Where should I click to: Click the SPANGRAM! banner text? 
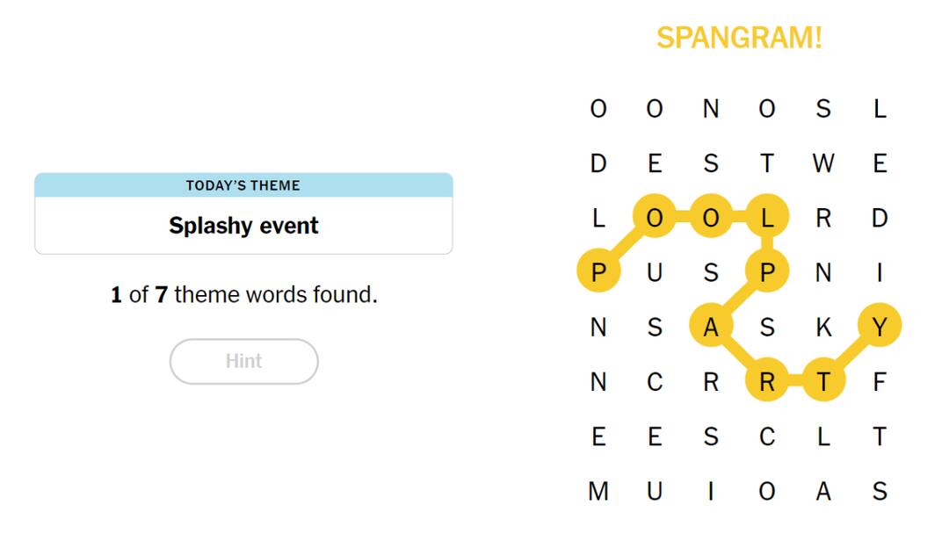tap(741, 39)
